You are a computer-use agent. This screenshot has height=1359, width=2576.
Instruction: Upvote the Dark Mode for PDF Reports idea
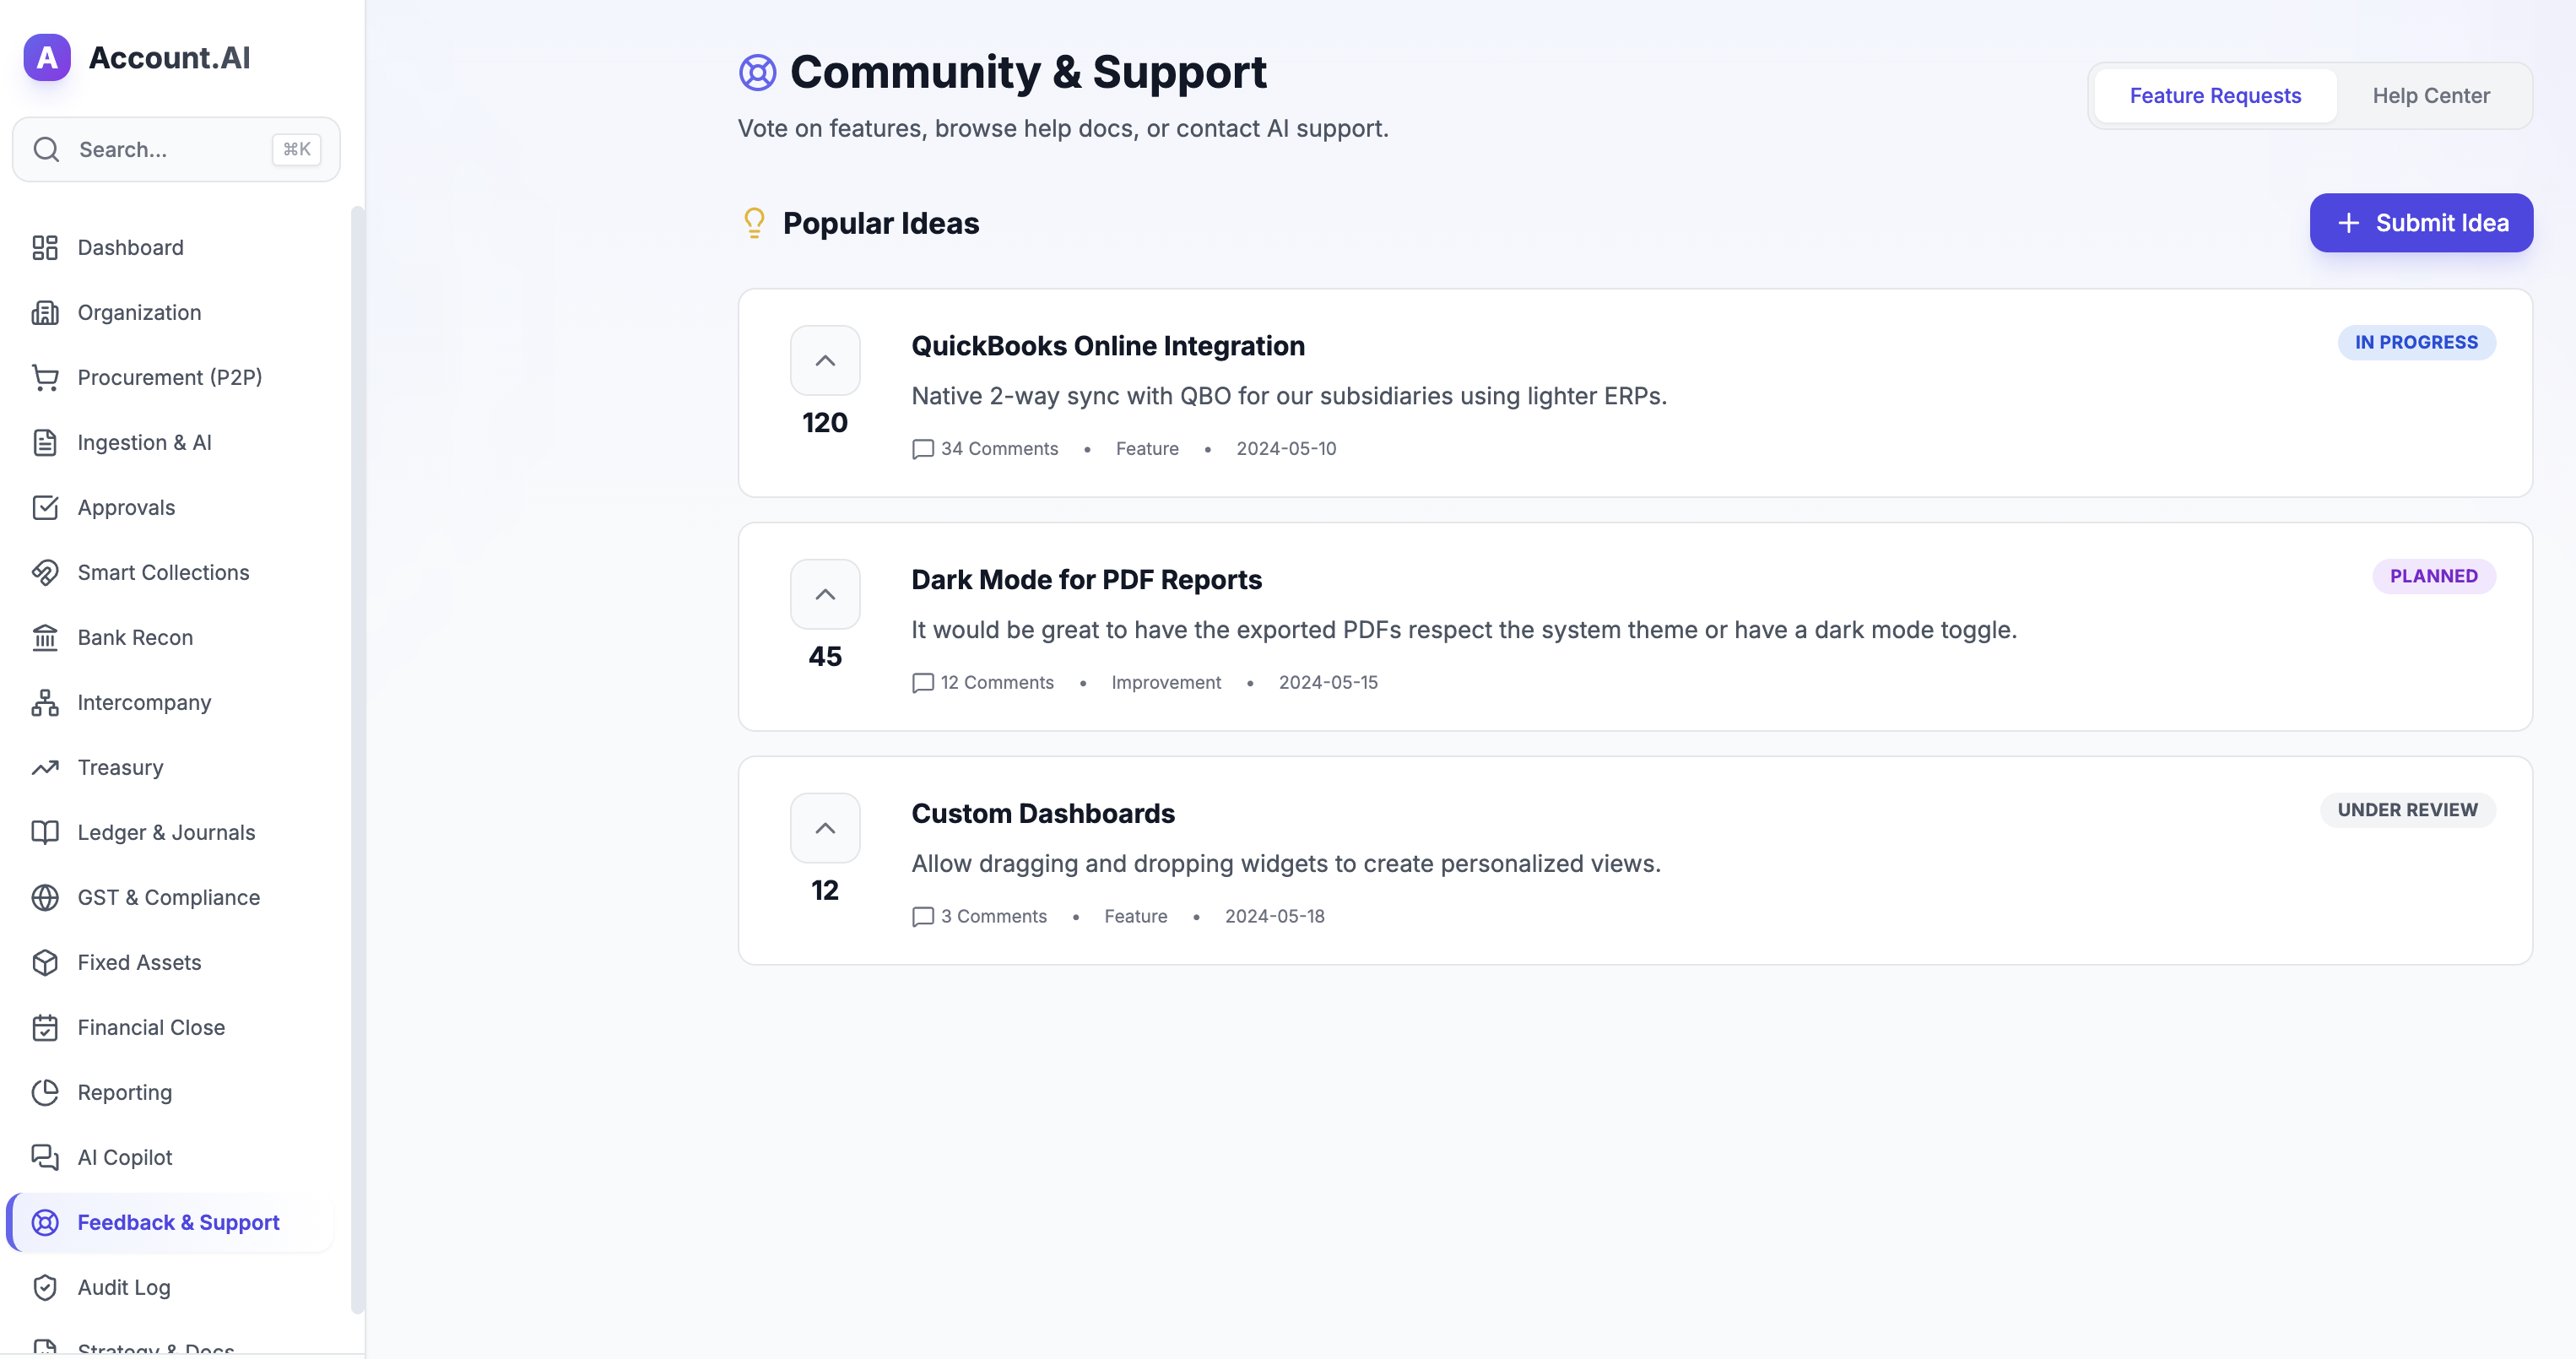click(x=824, y=594)
